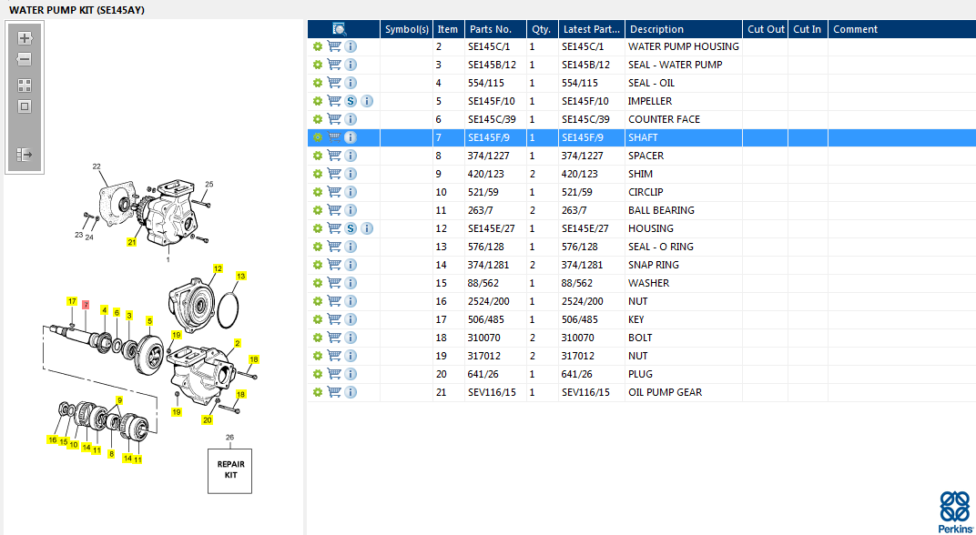976x535 pixels.
Task: Click callout 16 on the diagram
Action: (x=52, y=439)
